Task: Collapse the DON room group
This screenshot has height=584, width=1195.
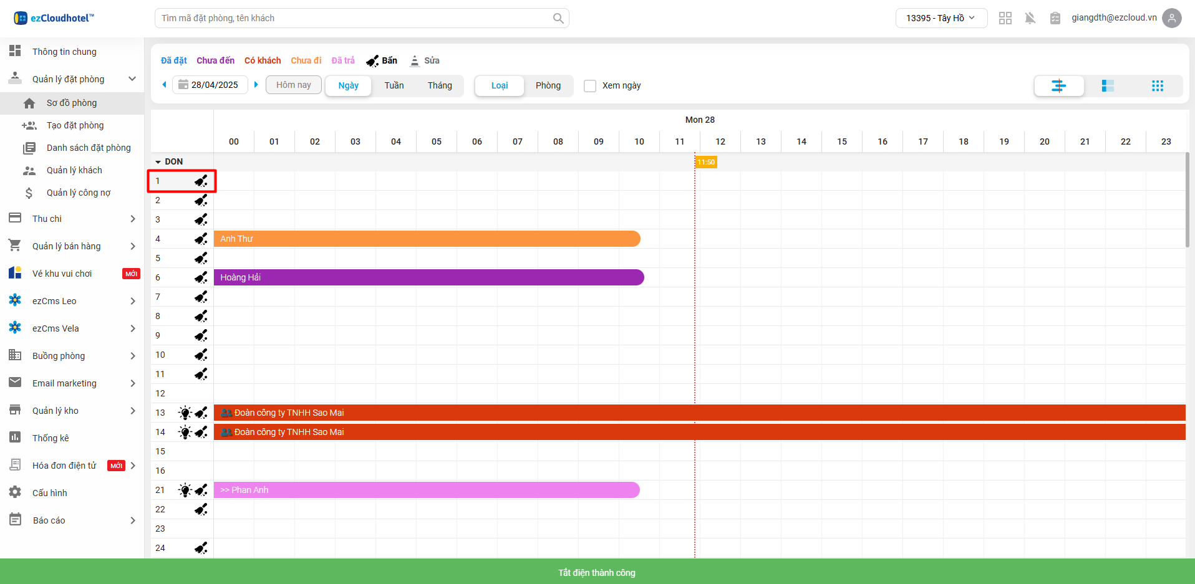Action: (x=158, y=162)
